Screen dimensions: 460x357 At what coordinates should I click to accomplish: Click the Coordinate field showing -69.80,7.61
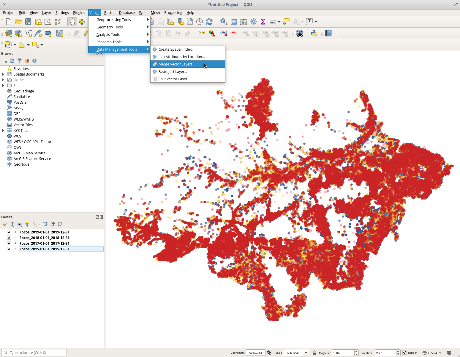tap(256, 353)
